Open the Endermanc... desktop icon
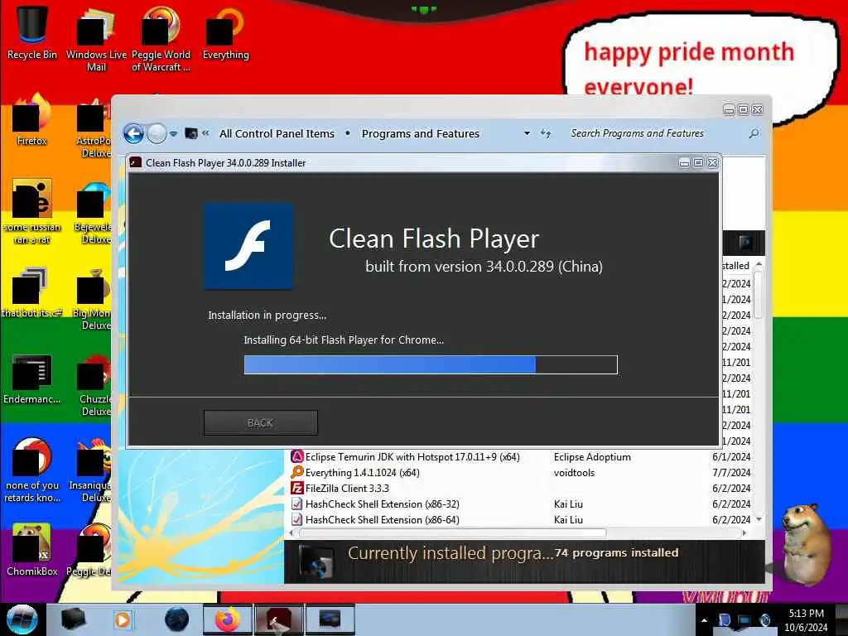Screen dimensions: 848x636 click(x=32, y=378)
